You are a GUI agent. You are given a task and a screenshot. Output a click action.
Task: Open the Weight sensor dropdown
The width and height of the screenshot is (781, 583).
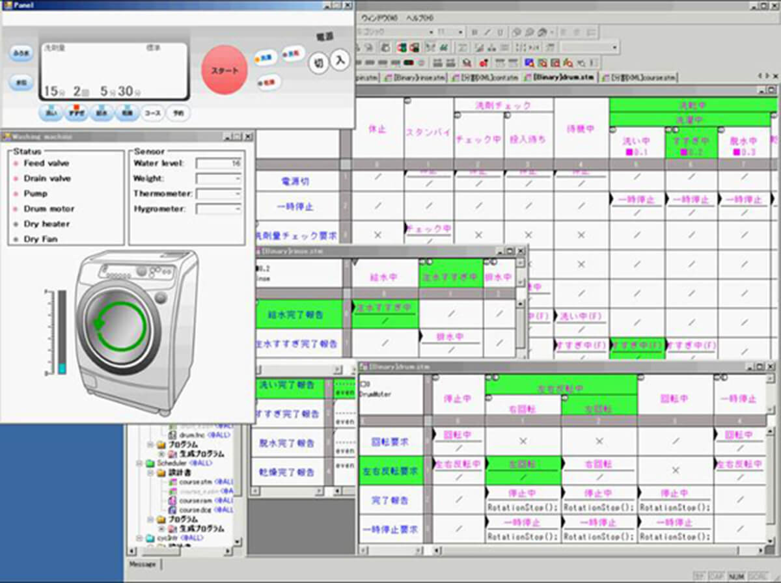click(219, 178)
